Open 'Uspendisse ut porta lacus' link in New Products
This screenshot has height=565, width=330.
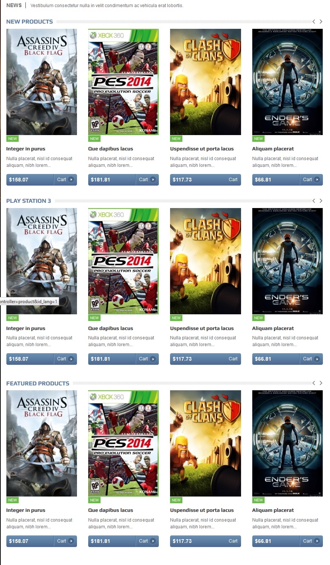[202, 149]
